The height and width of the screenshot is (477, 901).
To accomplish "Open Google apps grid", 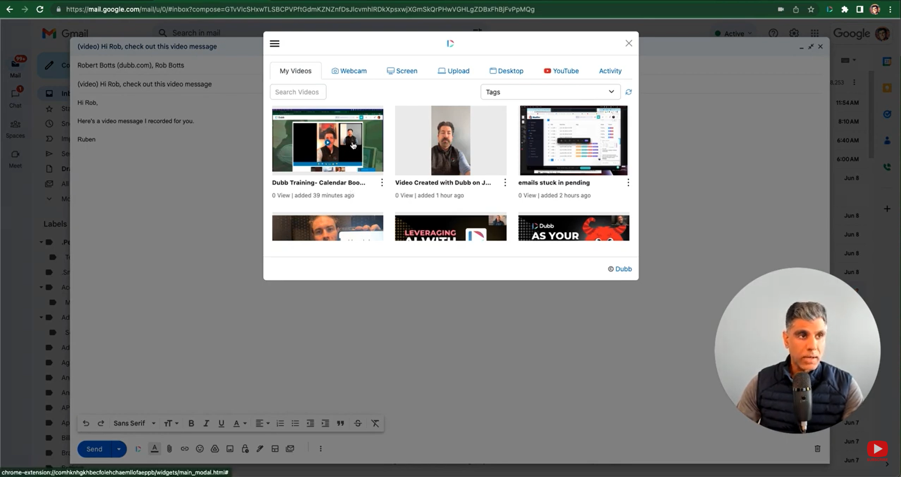I will click(815, 33).
